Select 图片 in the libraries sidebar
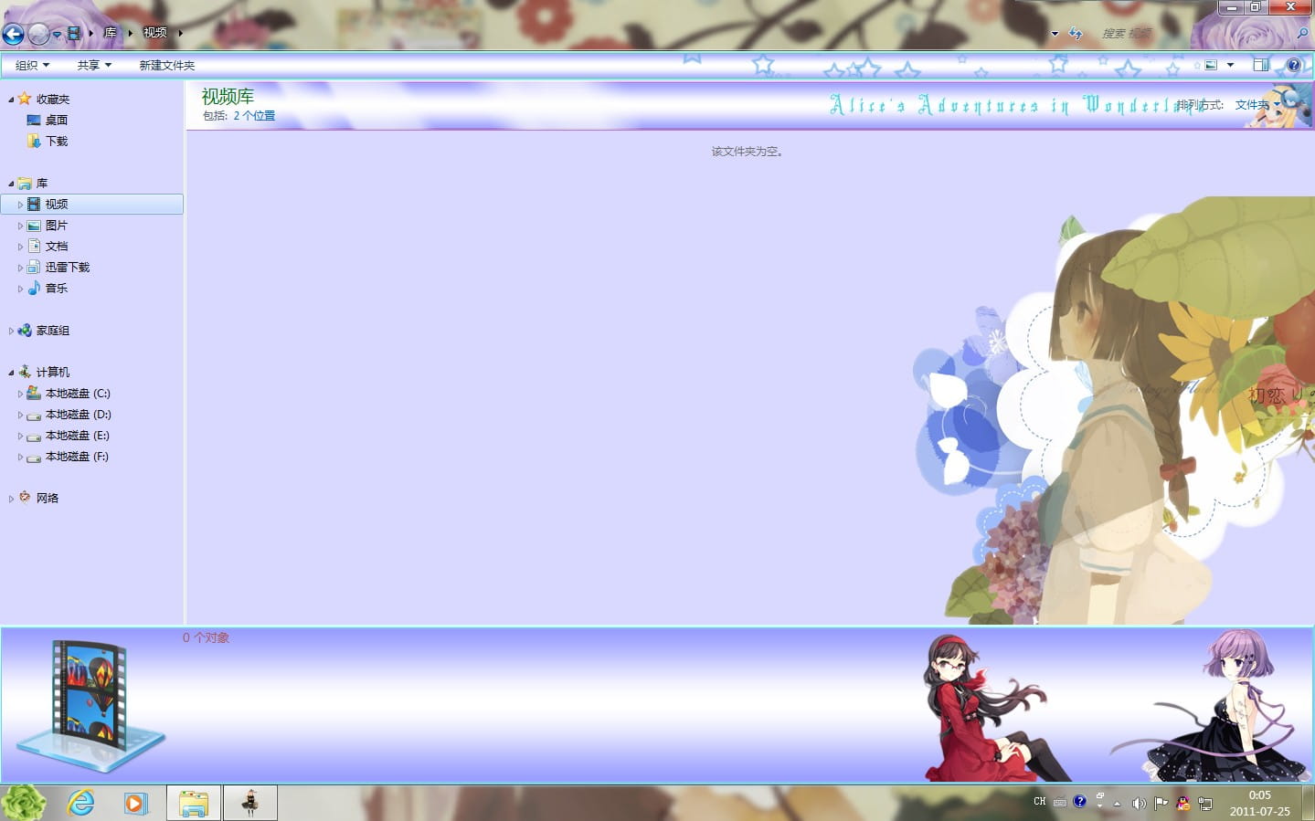This screenshot has width=1315, height=821. tap(58, 225)
